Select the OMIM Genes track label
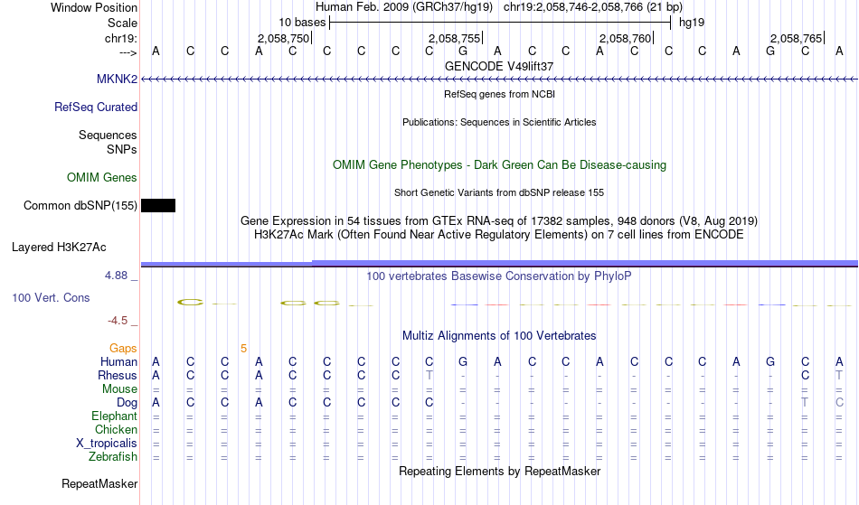 tap(102, 178)
